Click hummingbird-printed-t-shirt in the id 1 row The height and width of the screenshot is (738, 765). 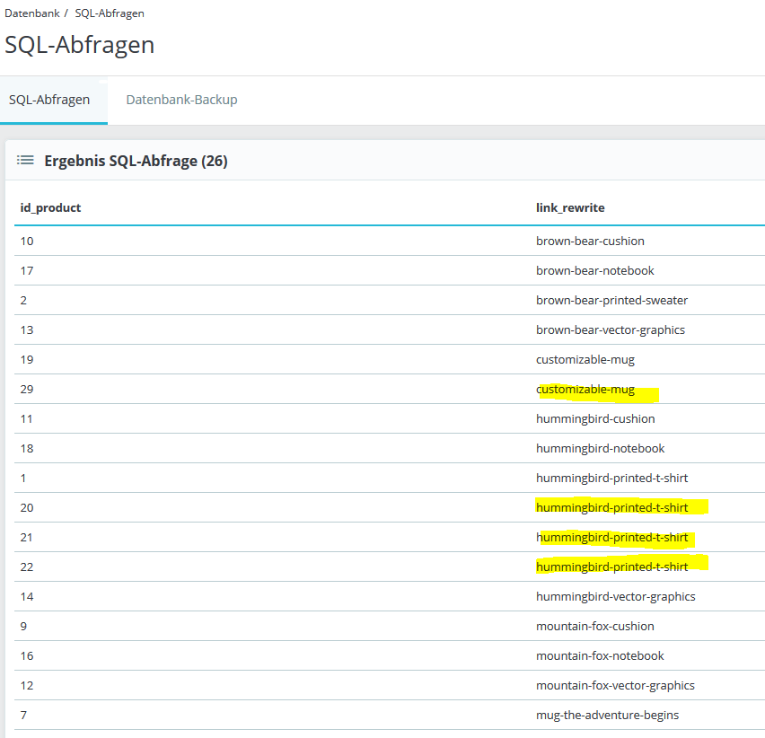tap(611, 479)
